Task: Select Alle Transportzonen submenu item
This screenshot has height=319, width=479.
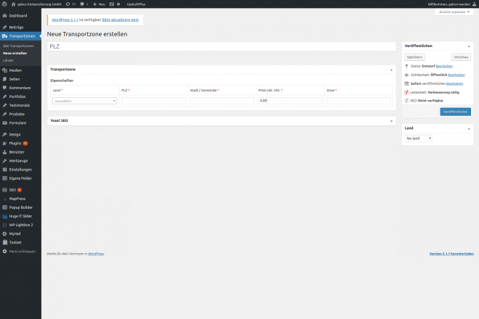Action: click(18, 46)
